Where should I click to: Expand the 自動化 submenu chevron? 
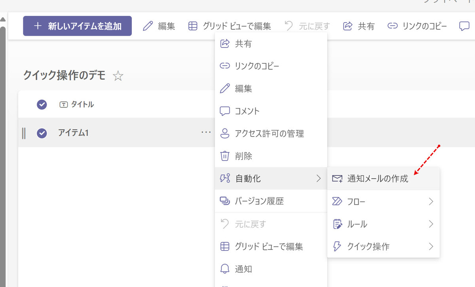pyautogui.click(x=319, y=179)
